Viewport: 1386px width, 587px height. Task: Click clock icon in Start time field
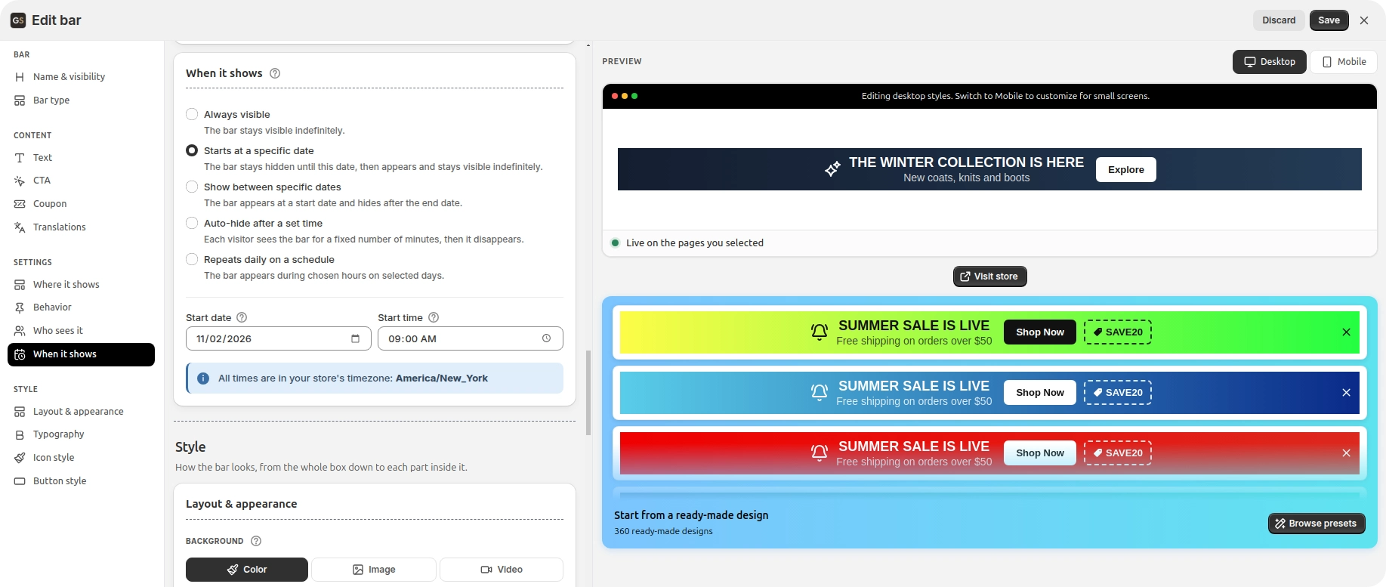tap(546, 338)
